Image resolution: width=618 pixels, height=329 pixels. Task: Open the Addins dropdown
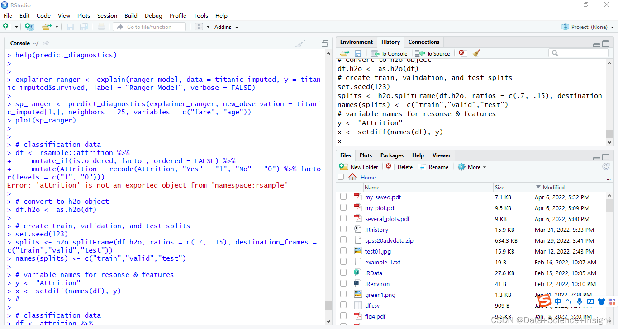(x=226, y=27)
